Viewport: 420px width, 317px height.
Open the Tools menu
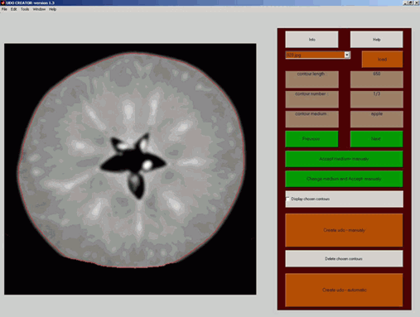(25, 9)
